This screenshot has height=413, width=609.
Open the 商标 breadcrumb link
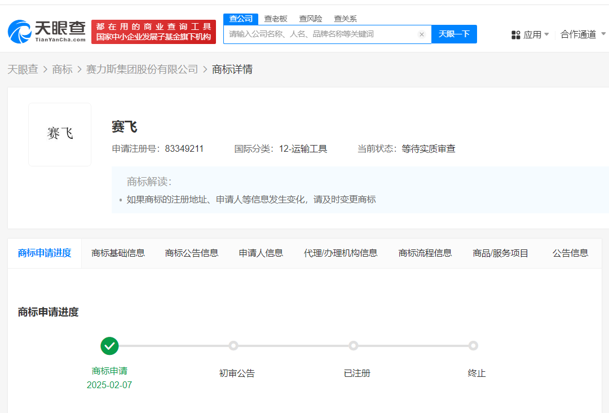click(x=62, y=69)
